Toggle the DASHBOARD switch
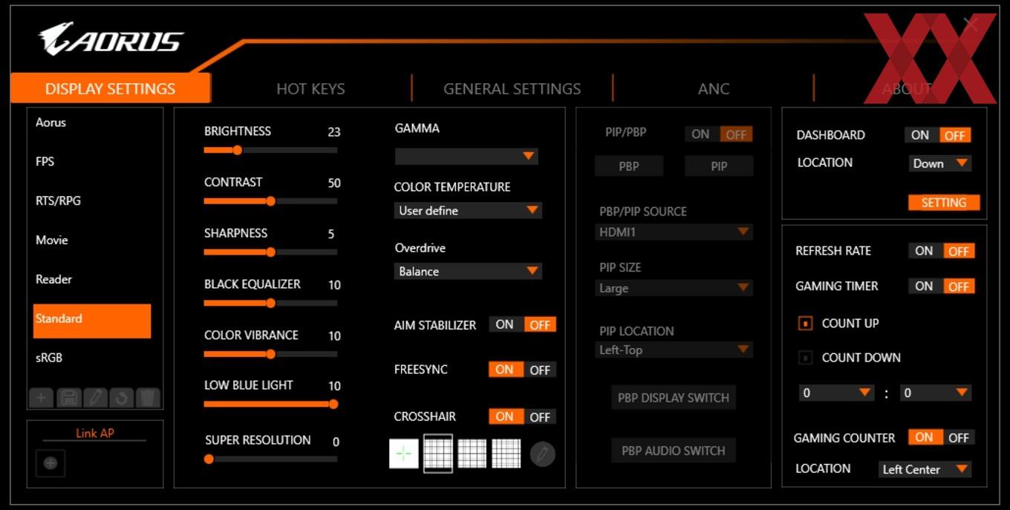Viewport: 1010px width, 510px height. coord(938,135)
